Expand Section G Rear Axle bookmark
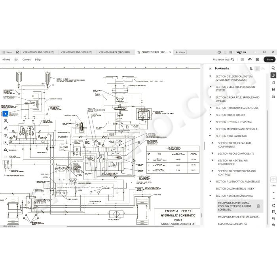This screenshot has height=277, width=277. 210,97
